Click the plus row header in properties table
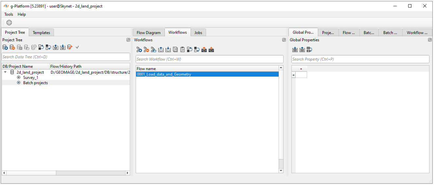Screen dimensions: 434x185 click(293, 75)
